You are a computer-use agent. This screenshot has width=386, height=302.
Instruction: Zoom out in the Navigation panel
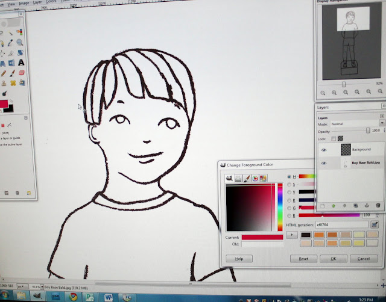[323, 93]
